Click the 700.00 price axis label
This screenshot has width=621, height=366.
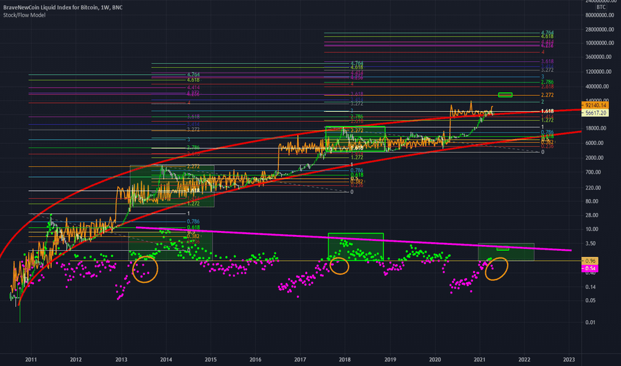click(593, 172)
